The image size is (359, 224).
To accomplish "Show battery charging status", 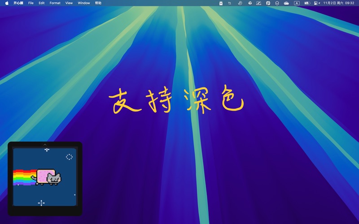I will (307, 3).
